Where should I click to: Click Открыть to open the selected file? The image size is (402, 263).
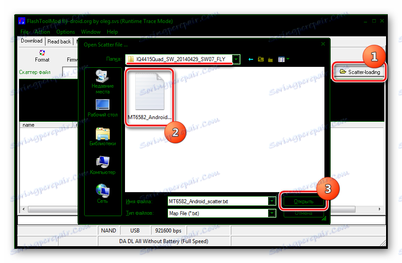[x=303, y=200]
